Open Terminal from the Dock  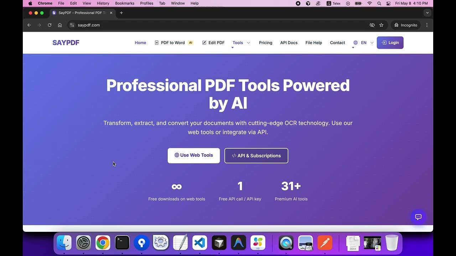(x=122, y=243)
